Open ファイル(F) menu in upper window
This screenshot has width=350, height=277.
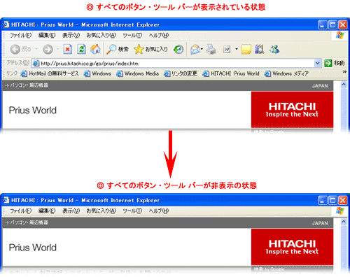click(20, 36)
